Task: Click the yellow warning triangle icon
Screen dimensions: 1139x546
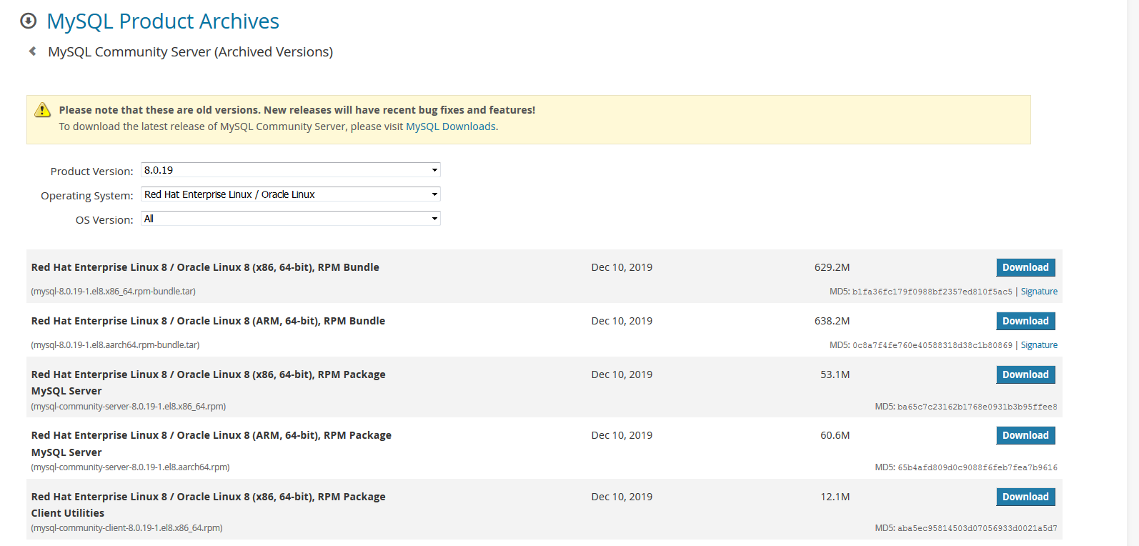Action: pyautogui.click(x=43, y=109)
